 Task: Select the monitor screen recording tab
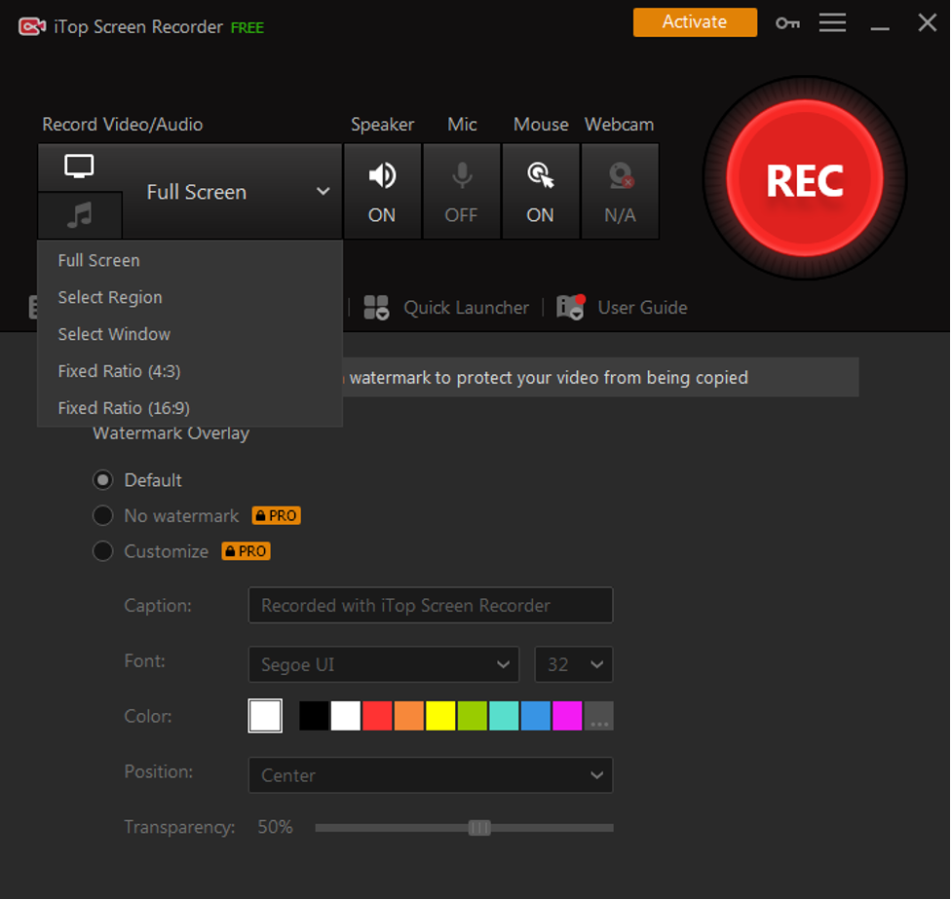[x=80, y=168]
